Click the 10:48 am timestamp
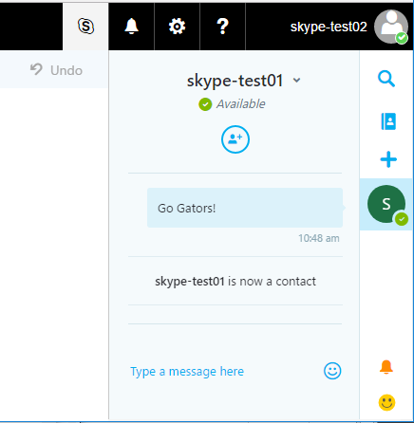The width and height of the screenshot is (414, 423). point(319,238)
